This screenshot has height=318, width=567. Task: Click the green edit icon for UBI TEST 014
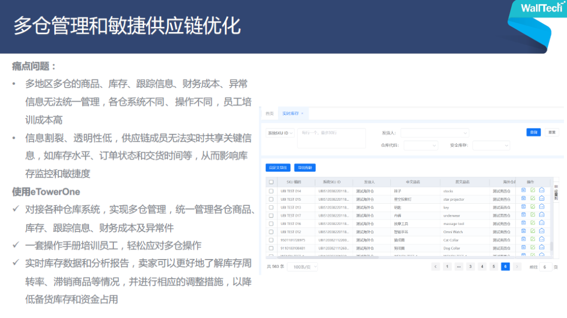533,190
